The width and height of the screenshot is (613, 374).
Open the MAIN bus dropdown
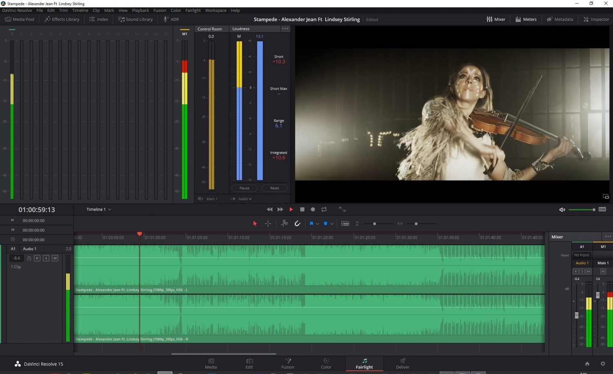click(245, 199)
